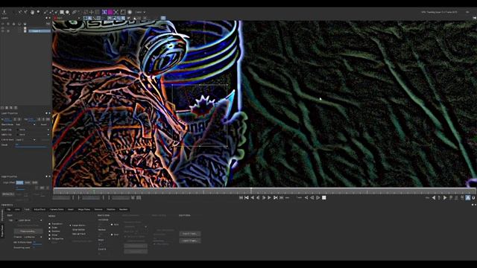Open the Matte Clip None dropdown
The height and width of the screenshot is (268, 477).
tap(33, 135)
